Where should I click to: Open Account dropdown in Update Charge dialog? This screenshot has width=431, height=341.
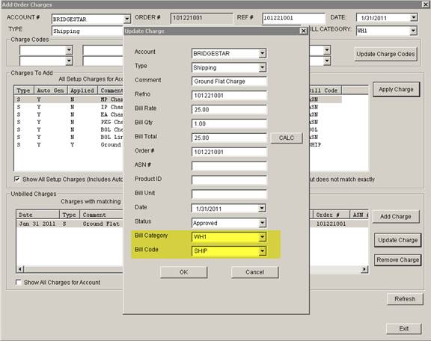pos(262,53)
